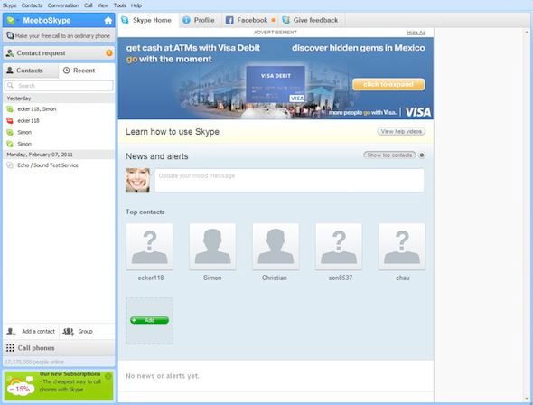Click the home icon beside MeeboSkype
533x405 pixels.
[x=108, y=21]
